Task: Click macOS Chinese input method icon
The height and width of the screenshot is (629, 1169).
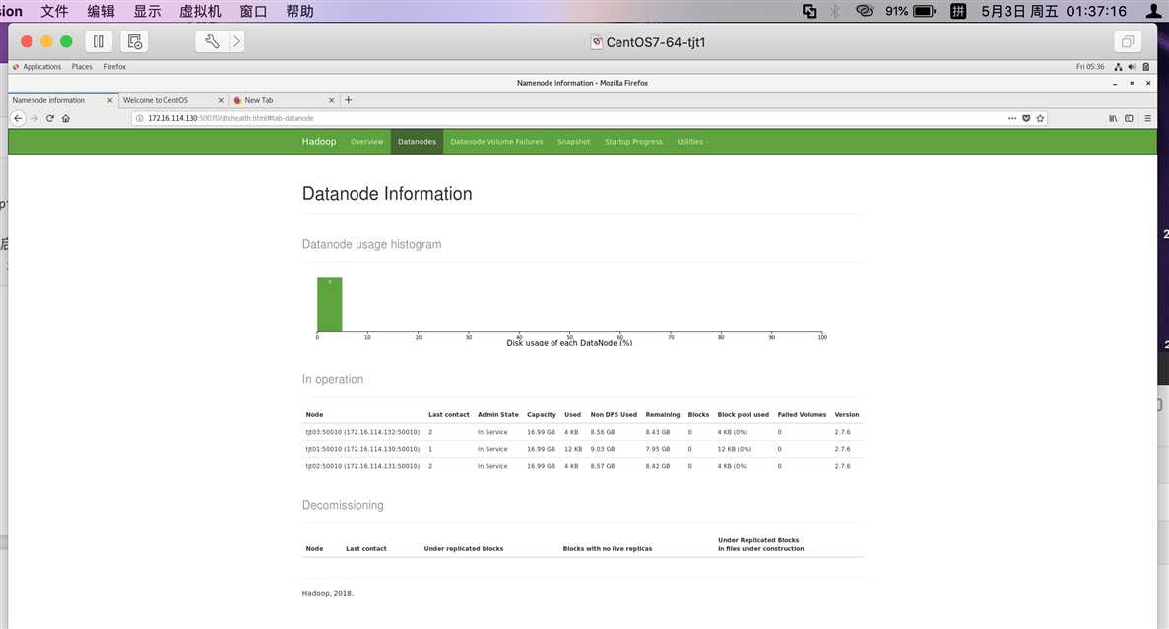Action: [958, 11]
